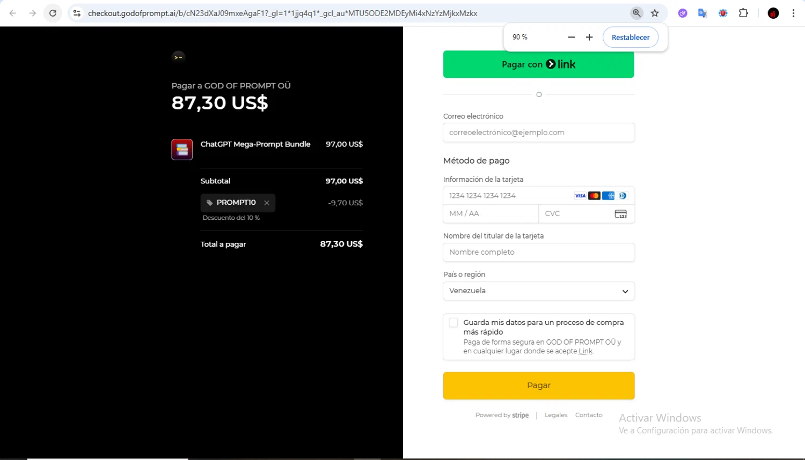Click the 87,30 US$ total heading

pos(219,102)
